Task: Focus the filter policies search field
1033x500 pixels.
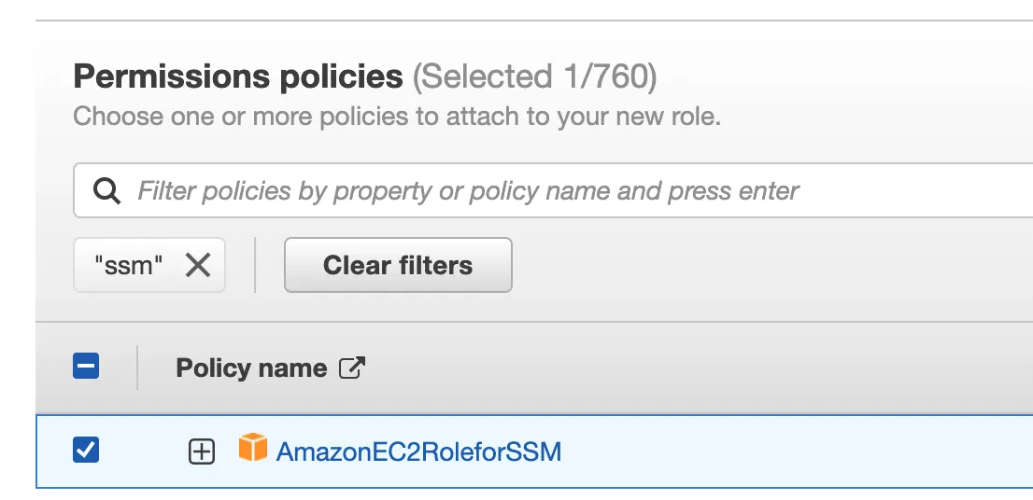Action: [553, 191]
